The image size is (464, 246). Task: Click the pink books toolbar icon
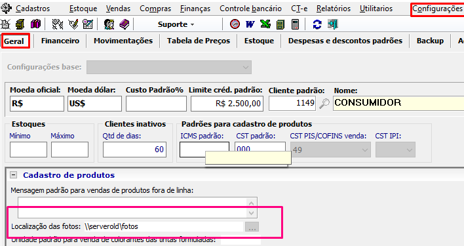point(35,24)
